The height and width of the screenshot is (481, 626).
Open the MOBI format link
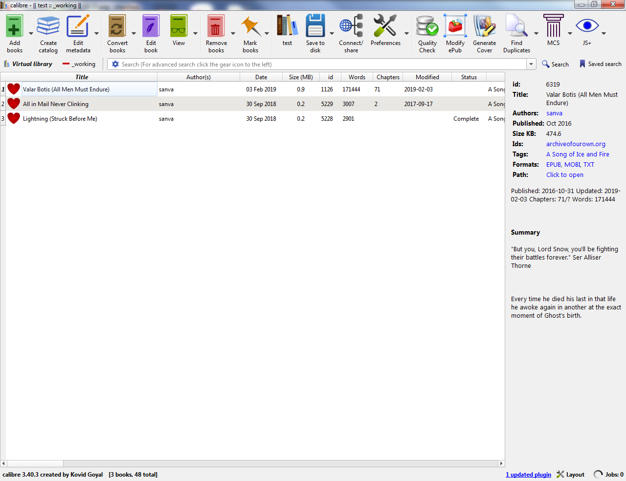(572, 164)
